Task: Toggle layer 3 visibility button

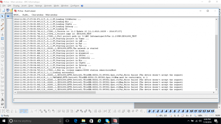Action: (162, 111)
